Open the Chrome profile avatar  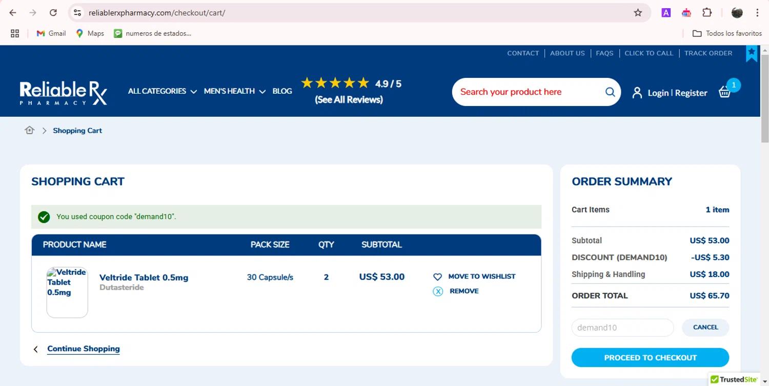point(737,13)
